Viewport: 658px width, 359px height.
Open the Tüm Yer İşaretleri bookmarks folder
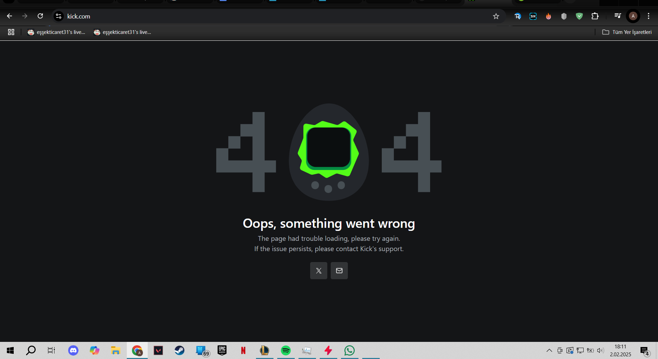pos(627,32)
